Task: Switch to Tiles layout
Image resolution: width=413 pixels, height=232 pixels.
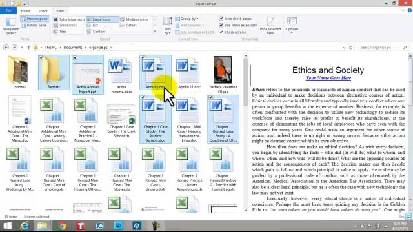Action: pos(60,32)
